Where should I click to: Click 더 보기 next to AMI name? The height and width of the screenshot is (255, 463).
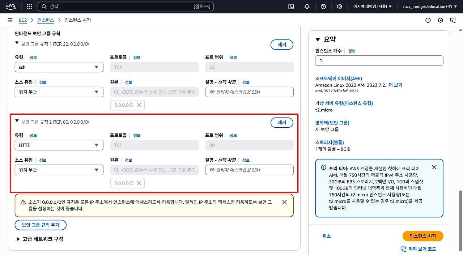tap(395, 85)
